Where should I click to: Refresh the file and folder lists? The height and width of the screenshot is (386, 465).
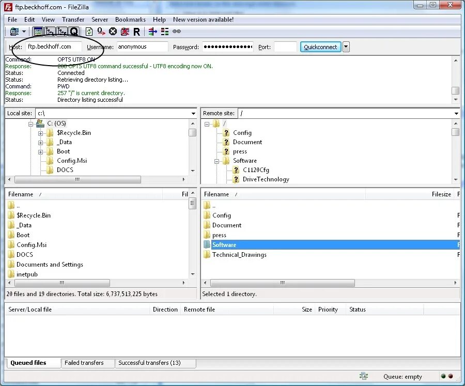tap(89, 32)
